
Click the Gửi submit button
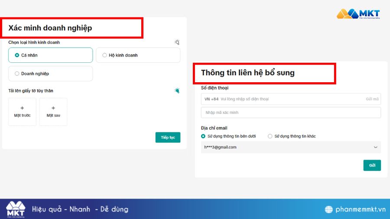click(372, 165)
